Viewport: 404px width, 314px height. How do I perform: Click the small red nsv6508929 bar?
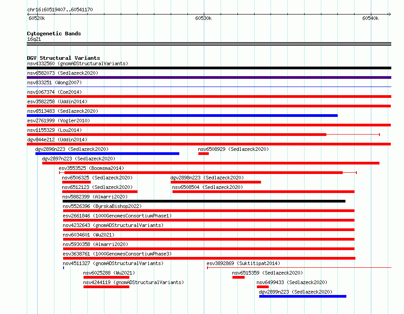coord(203,154)
